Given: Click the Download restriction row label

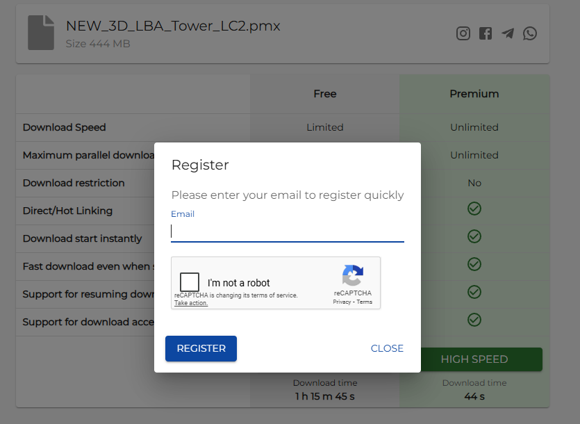Looking at the screenshot, I should (x=74, y=183).
